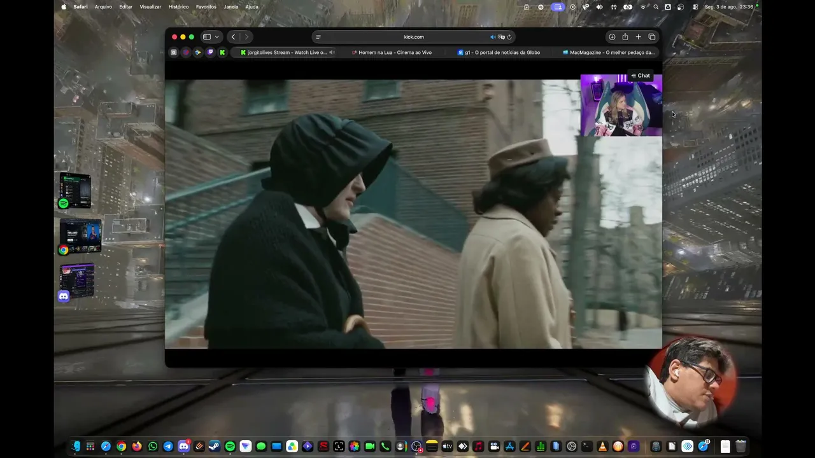The width and height of the screenshot is (815, 458).
Task: Open VLC from the Dock
Action: (602, 447)
